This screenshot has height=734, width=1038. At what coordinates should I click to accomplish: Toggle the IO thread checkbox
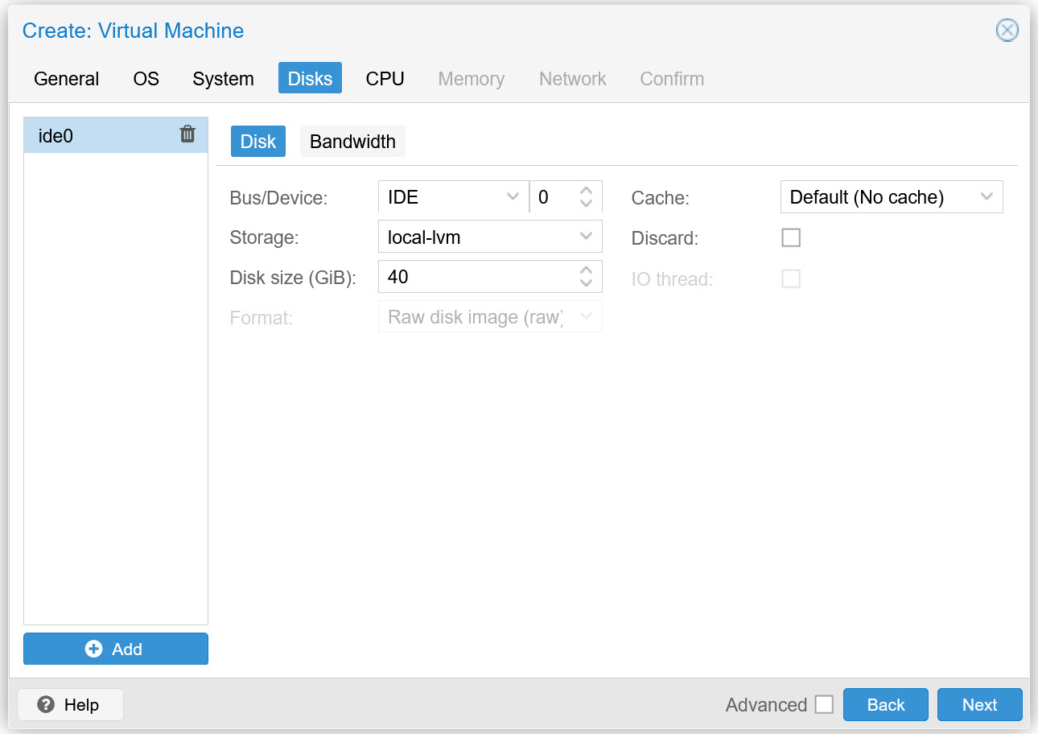791,278
